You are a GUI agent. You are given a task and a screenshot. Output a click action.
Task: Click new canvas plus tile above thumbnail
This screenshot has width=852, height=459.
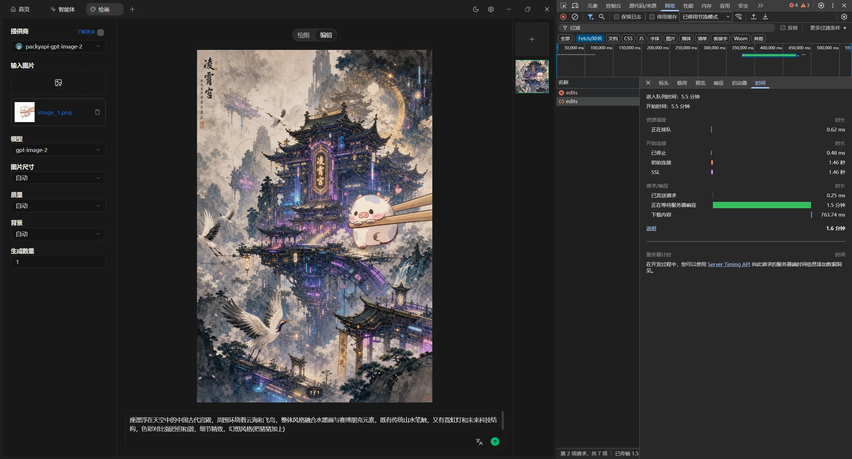532,39
